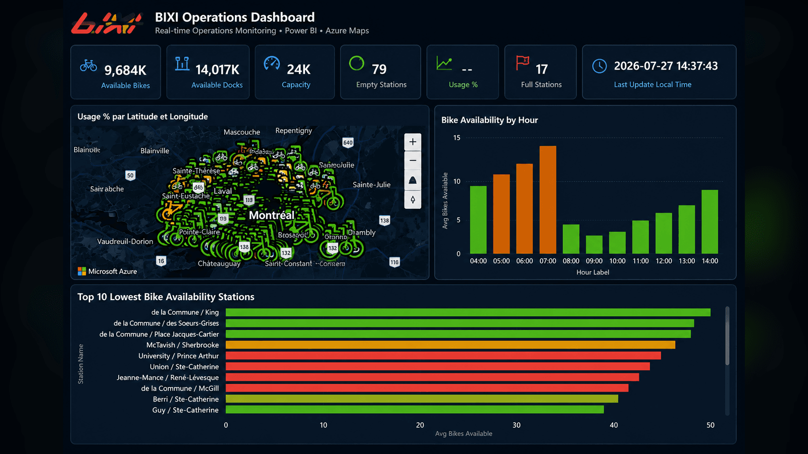Select the Berri / Ste-Catherine bar

(422, 399)
